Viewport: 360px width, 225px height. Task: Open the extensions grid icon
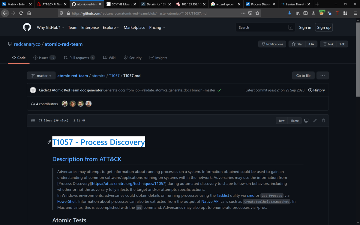(345, 13)
